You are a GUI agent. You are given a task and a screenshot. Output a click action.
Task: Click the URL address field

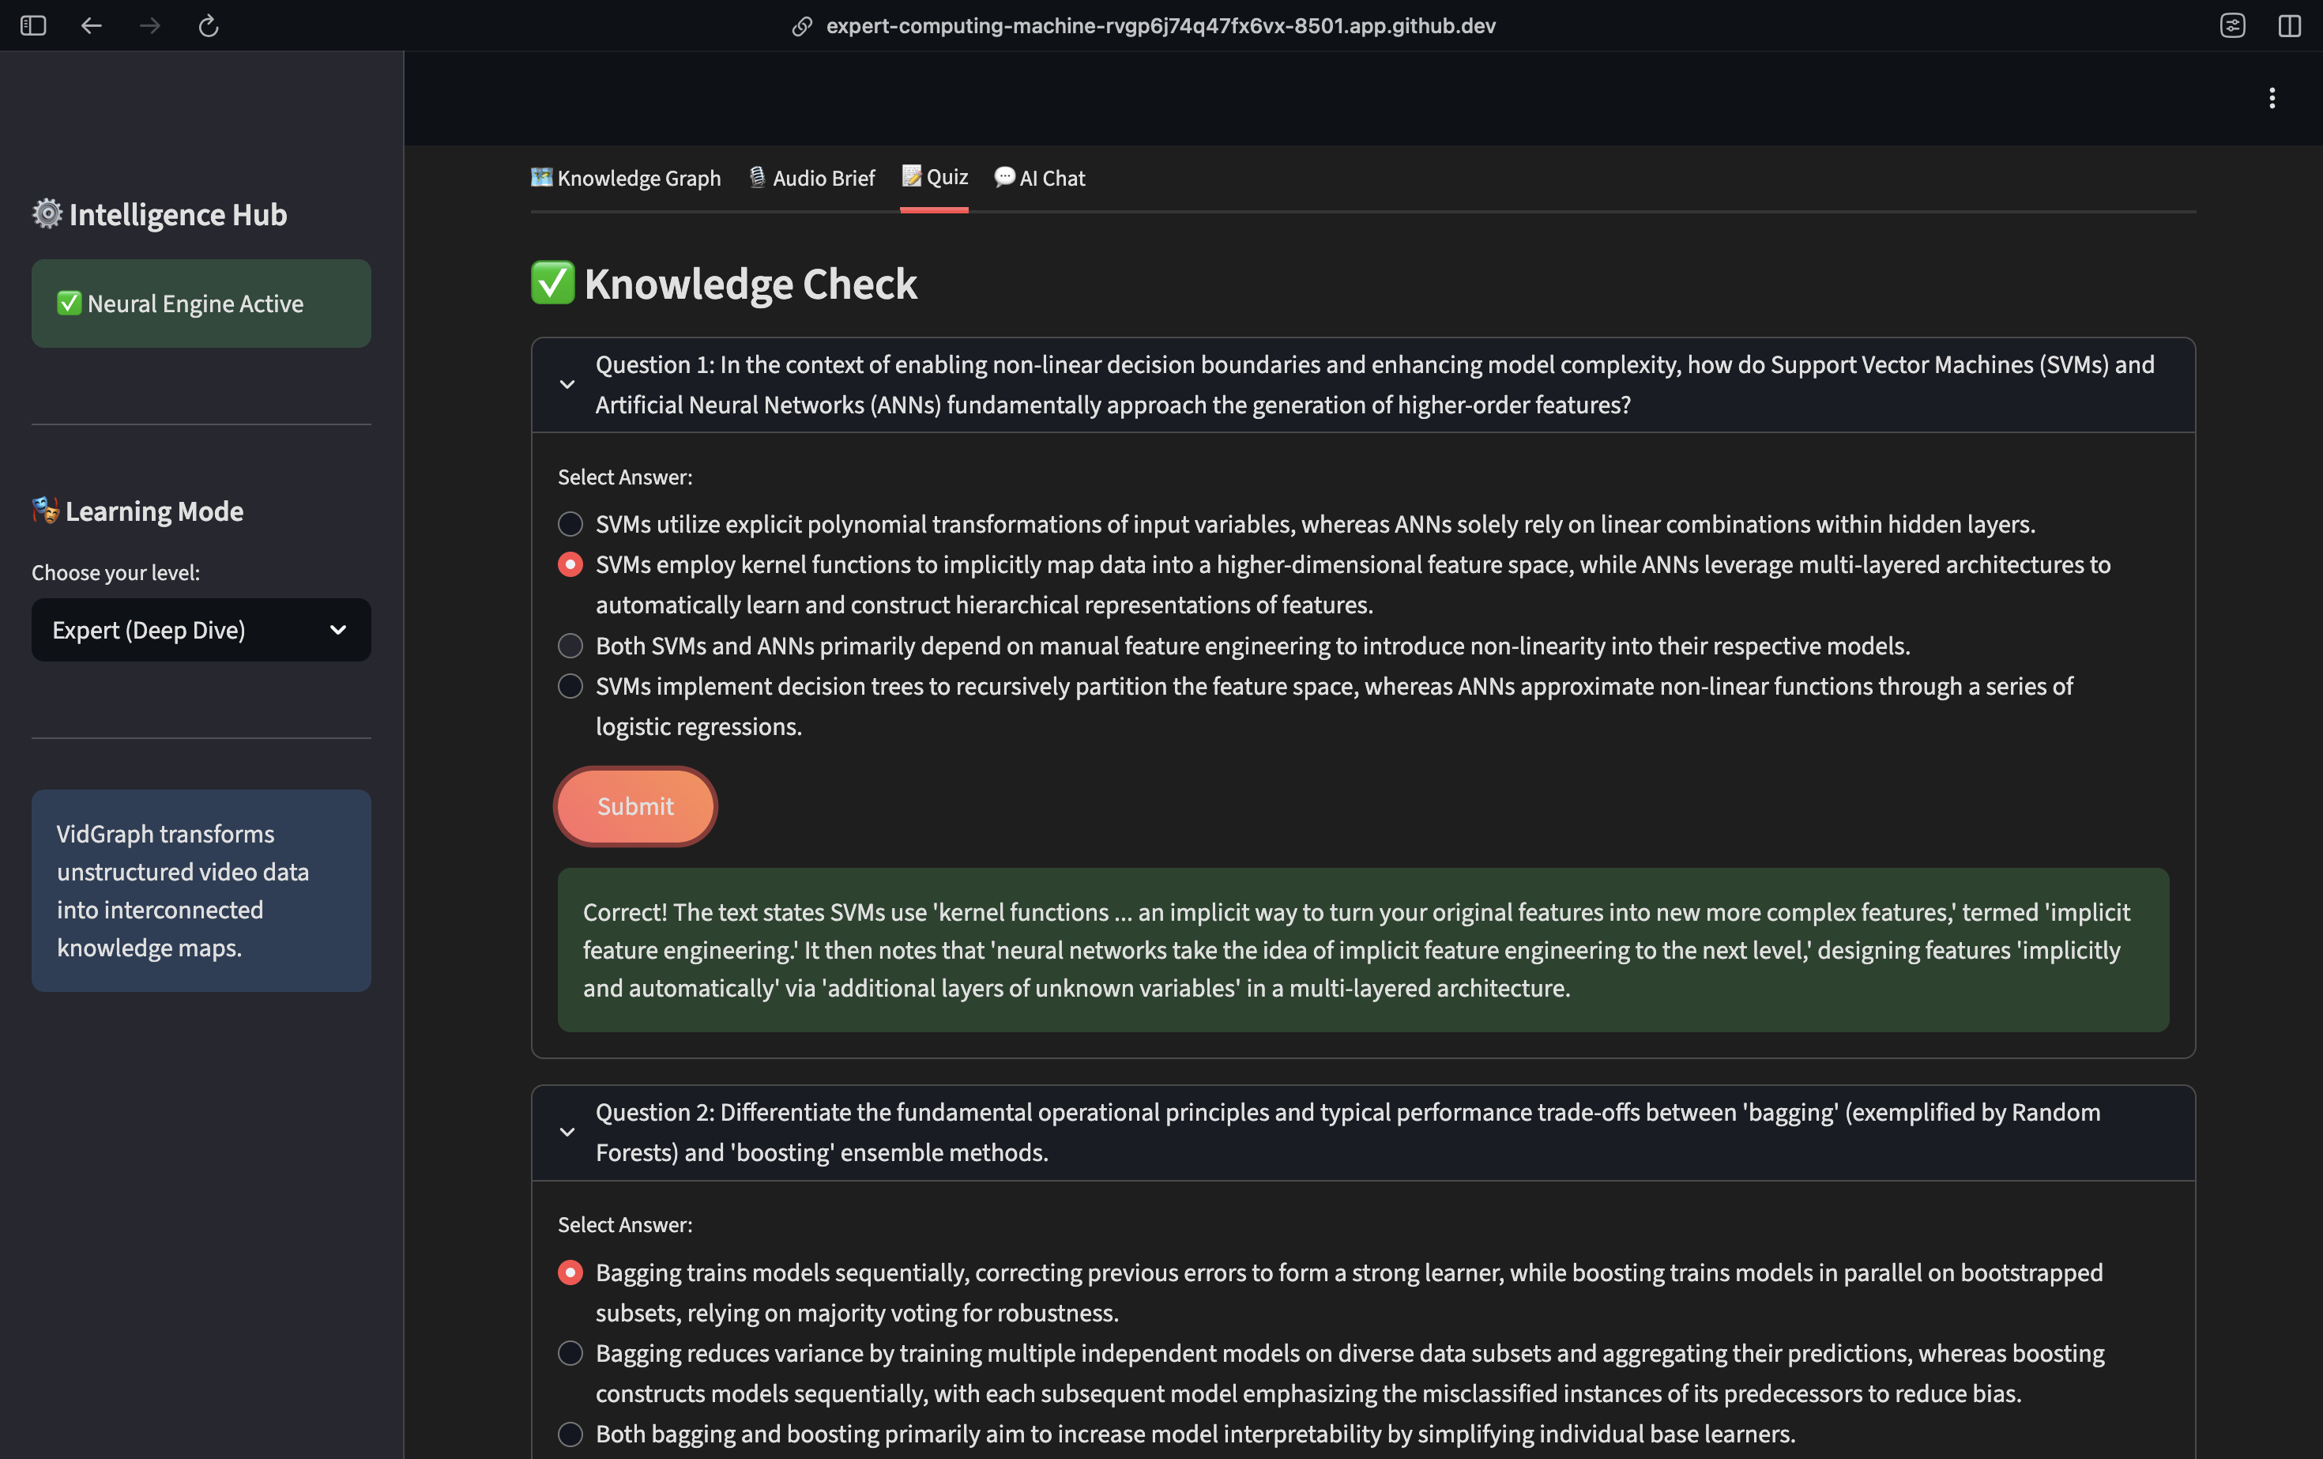(x=1160, y=26)
